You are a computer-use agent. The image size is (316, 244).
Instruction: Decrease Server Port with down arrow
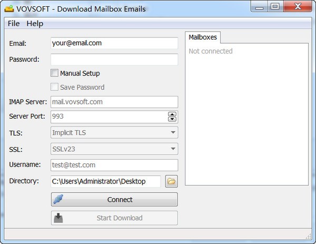(172, 119)
